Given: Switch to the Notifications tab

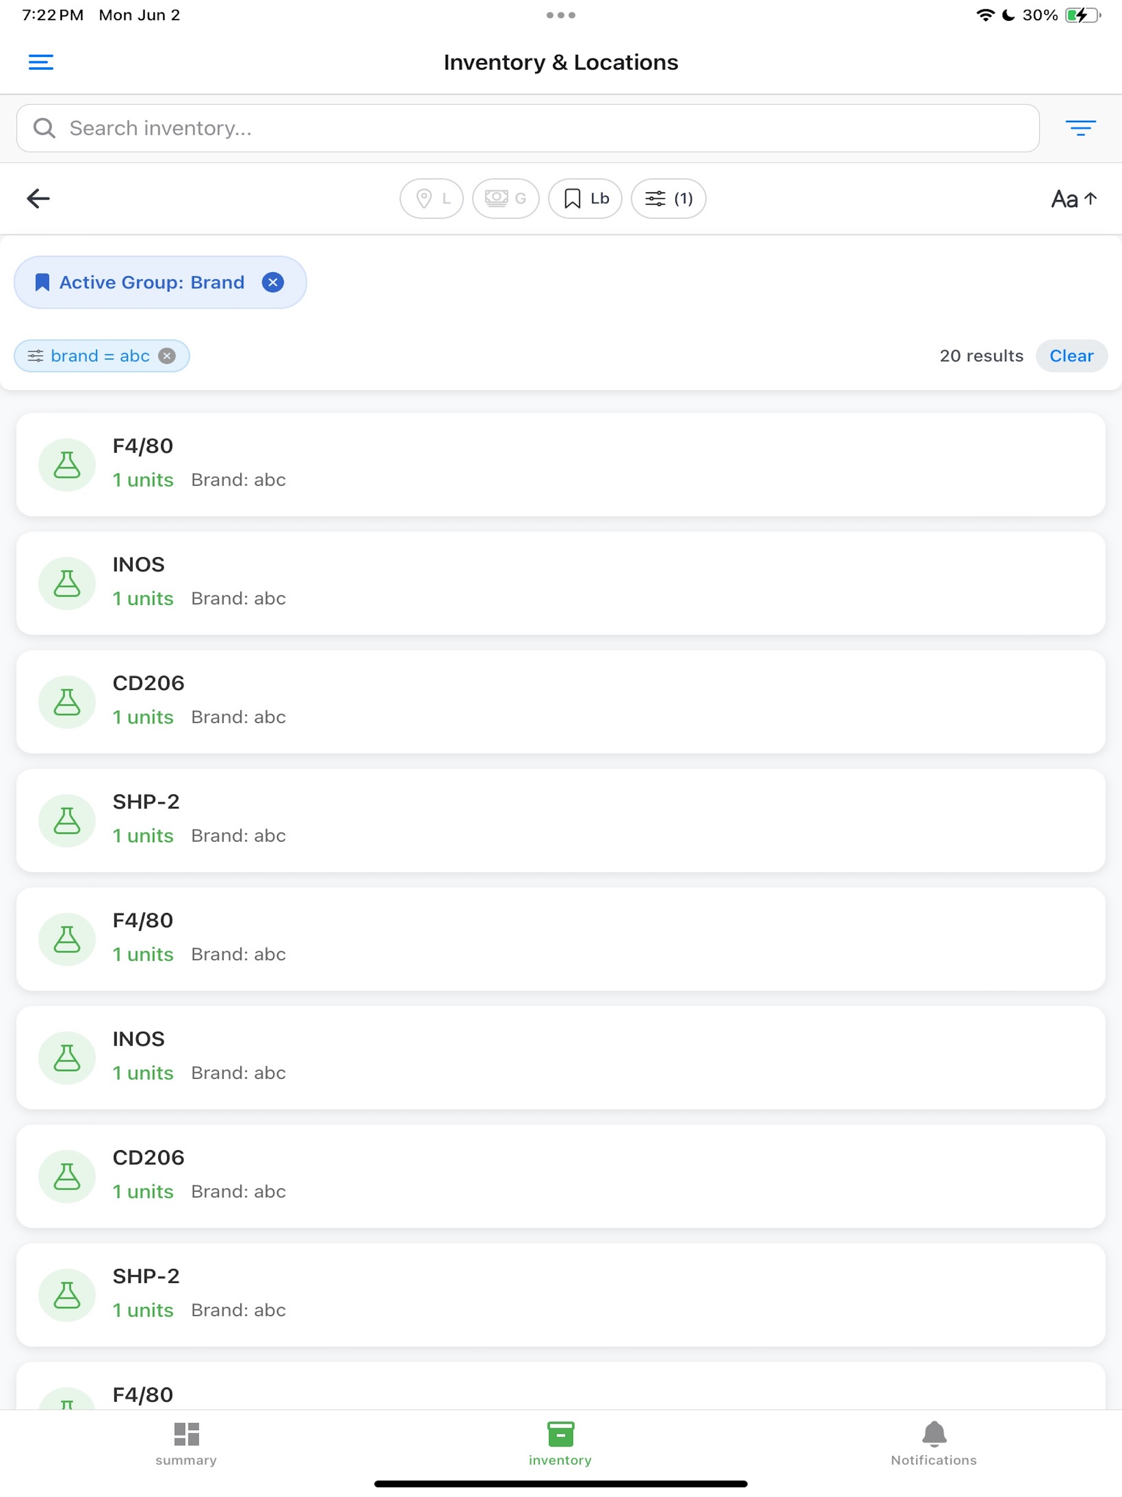Looking at the screenshot, I should click(934, 1444).
